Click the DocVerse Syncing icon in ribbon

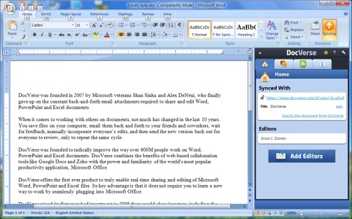330,30
